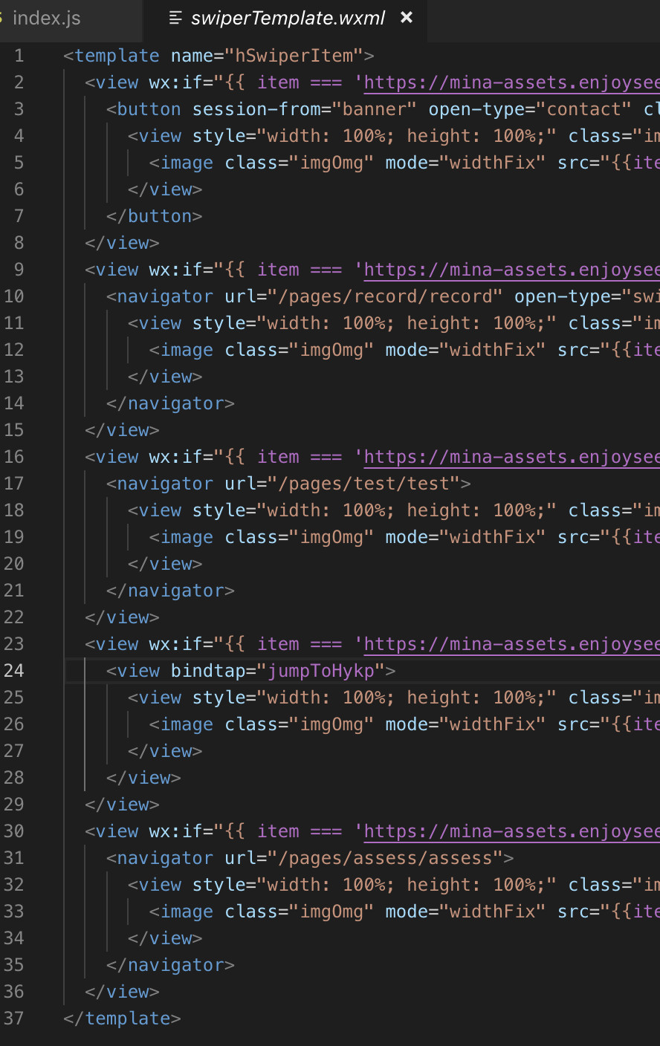Image resolution: width=660 pixels, height=1046 pixels.
Task: Close the swiperTemplate.wxml tab
Action: [x=407, y=17]
